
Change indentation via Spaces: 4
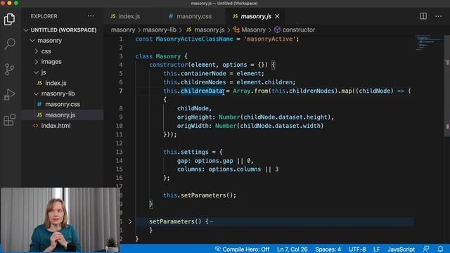[328, 249]
